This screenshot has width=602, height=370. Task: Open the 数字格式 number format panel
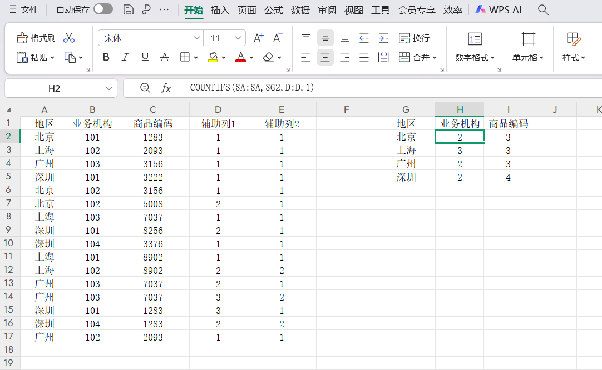coord(475,47)
